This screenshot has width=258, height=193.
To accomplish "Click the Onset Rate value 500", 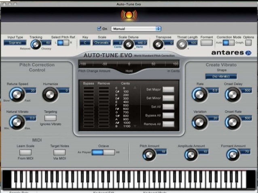I will coord(246,118).
